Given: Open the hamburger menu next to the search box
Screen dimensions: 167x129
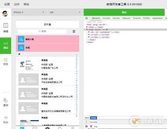Looking at the screenshot, I should click(x=74, y=31).
